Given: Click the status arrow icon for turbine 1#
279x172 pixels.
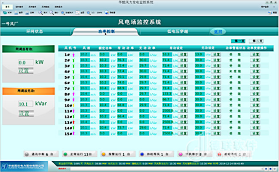Looking at the screenshot, I should pos(74,55).
